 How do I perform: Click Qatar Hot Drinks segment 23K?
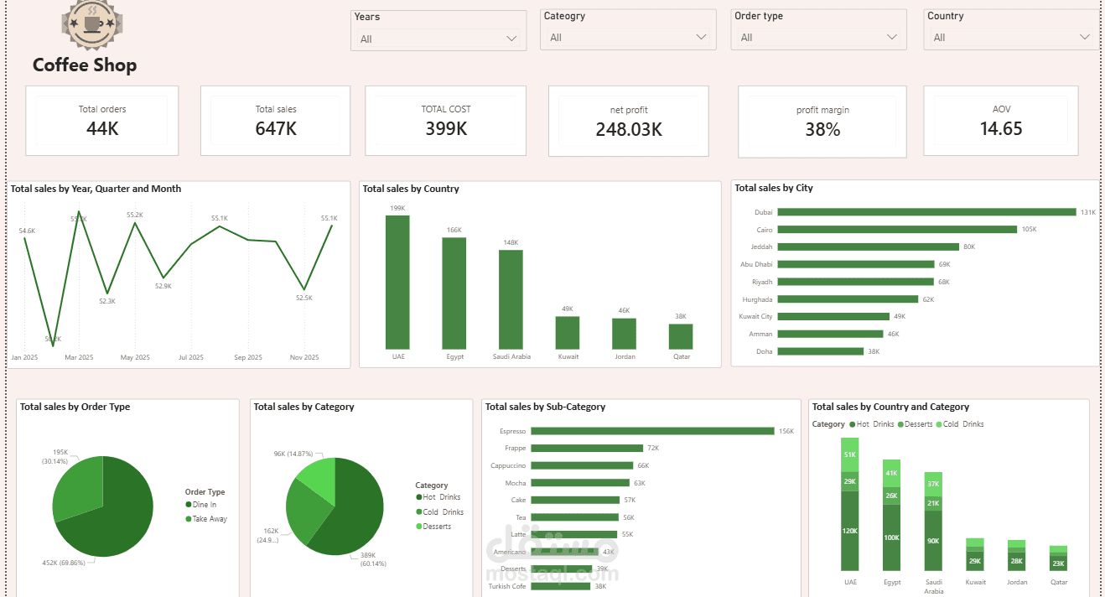point(1058,563)
